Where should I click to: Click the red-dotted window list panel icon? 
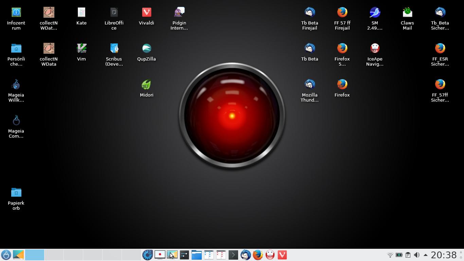click(x=221, y=255)
